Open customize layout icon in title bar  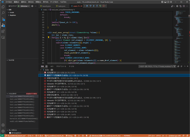[171, 2]
